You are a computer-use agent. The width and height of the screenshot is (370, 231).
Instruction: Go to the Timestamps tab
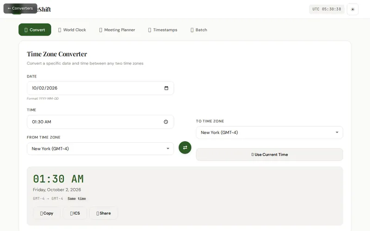163,30
